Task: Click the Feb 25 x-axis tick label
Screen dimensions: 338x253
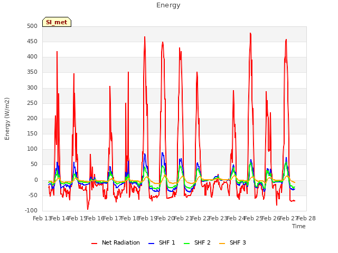Action: pyautogui.click(x=253, y=219)
